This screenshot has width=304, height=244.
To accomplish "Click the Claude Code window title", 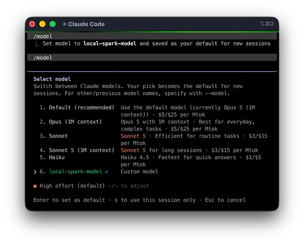I will tap(86, 24).
